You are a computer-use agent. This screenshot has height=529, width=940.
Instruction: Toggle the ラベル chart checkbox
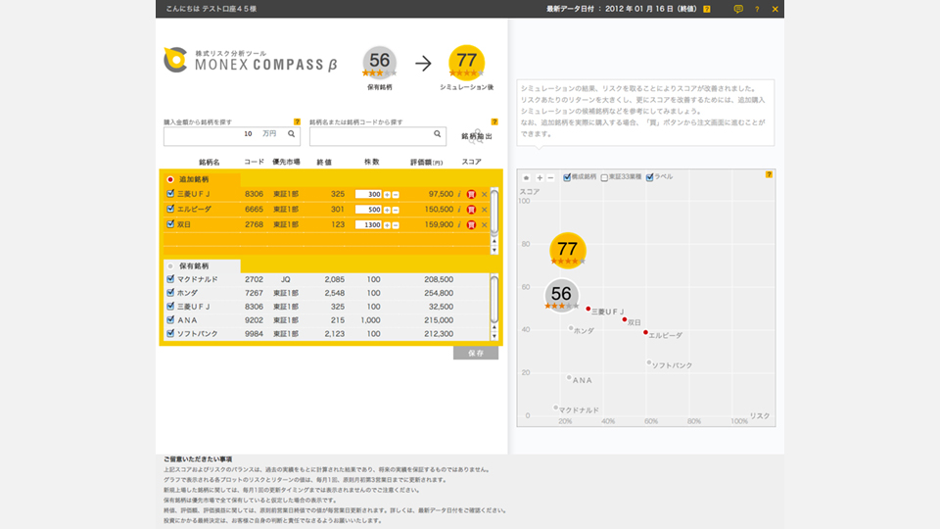pyautogui.click(x=649, y=177)
